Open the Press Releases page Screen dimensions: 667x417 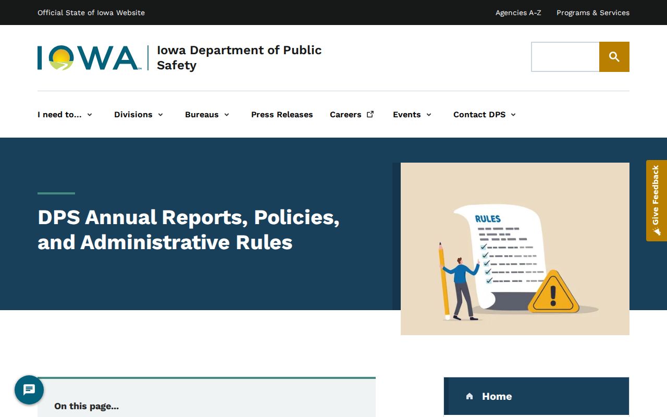pos(282,115)
